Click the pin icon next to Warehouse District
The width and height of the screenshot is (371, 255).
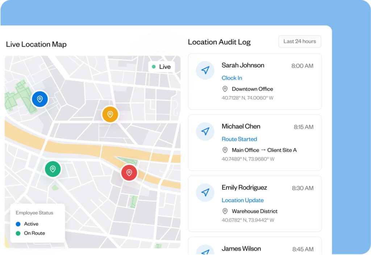pos(225,211)
